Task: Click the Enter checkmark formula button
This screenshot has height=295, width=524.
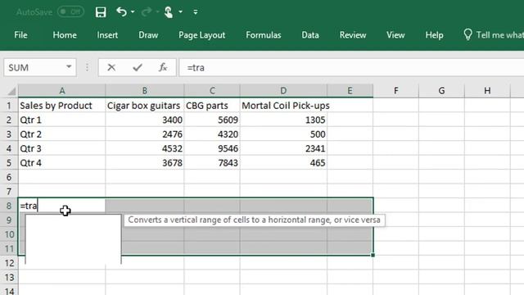Action: [x=138, y=67]
